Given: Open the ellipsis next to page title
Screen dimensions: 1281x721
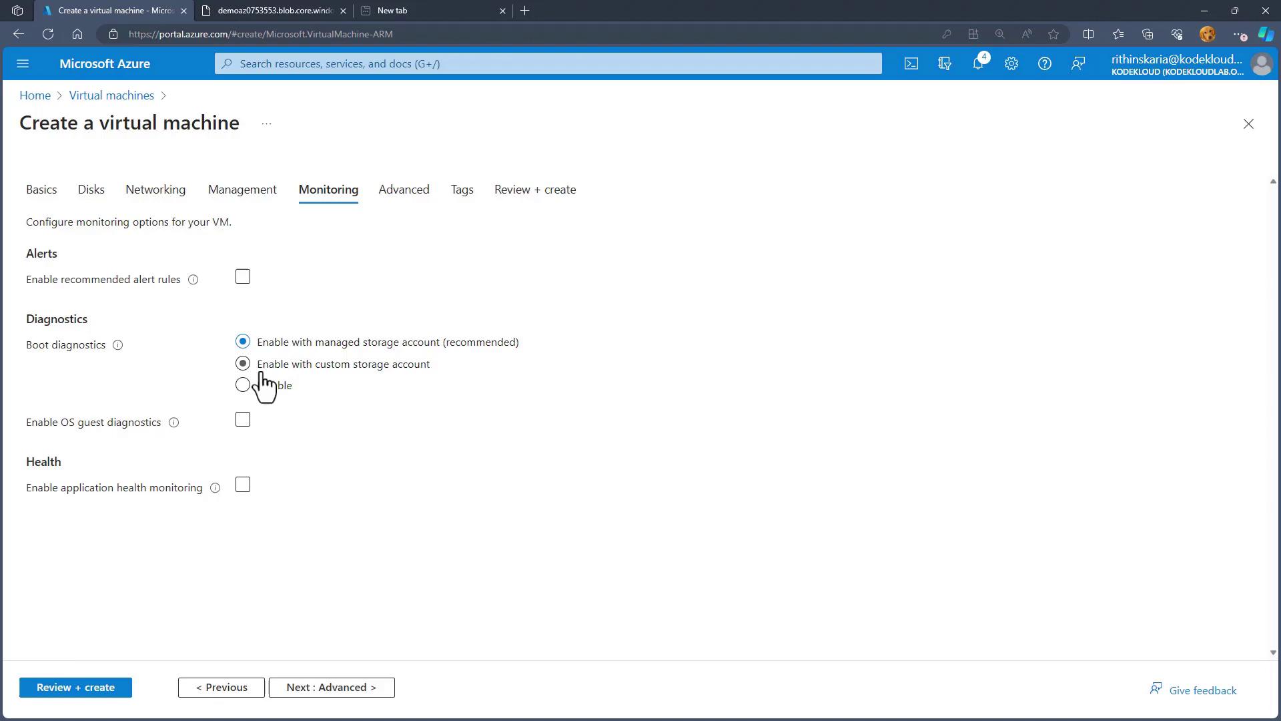Looking at the screenshot, I should coord(266,124).
